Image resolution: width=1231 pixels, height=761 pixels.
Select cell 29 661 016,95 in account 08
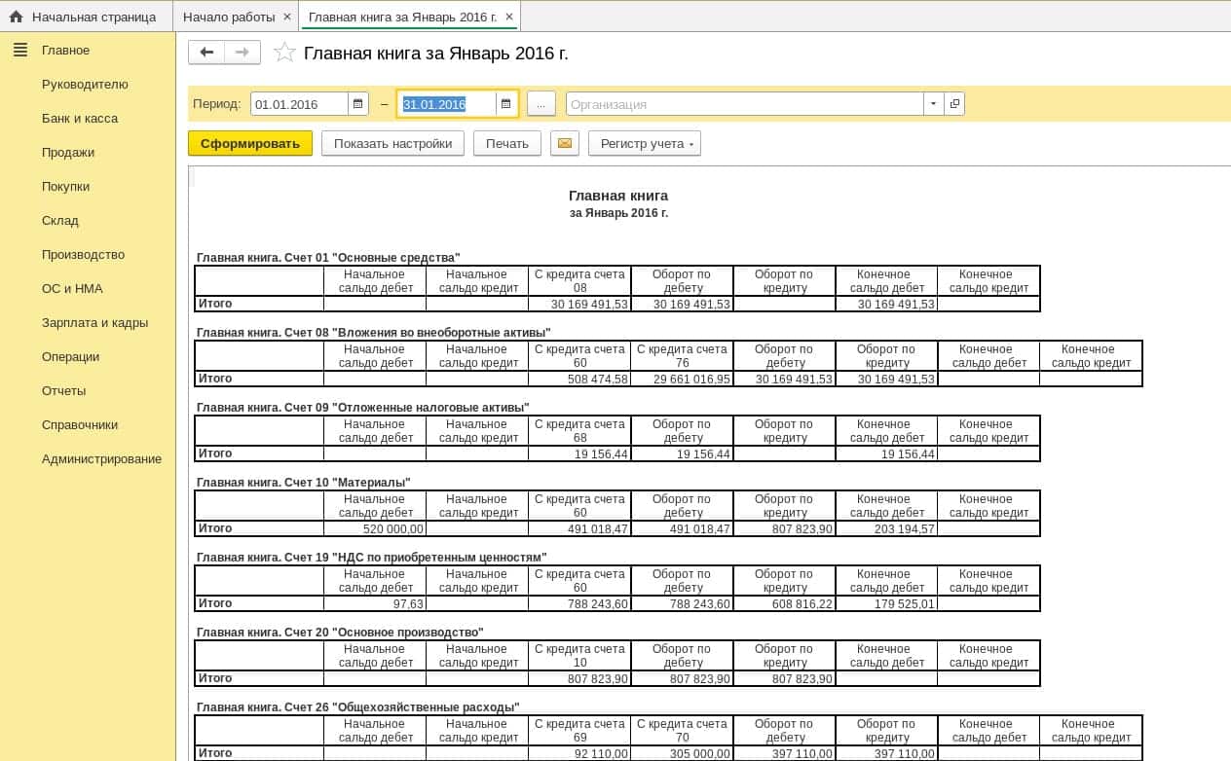[x=682, y=379]
